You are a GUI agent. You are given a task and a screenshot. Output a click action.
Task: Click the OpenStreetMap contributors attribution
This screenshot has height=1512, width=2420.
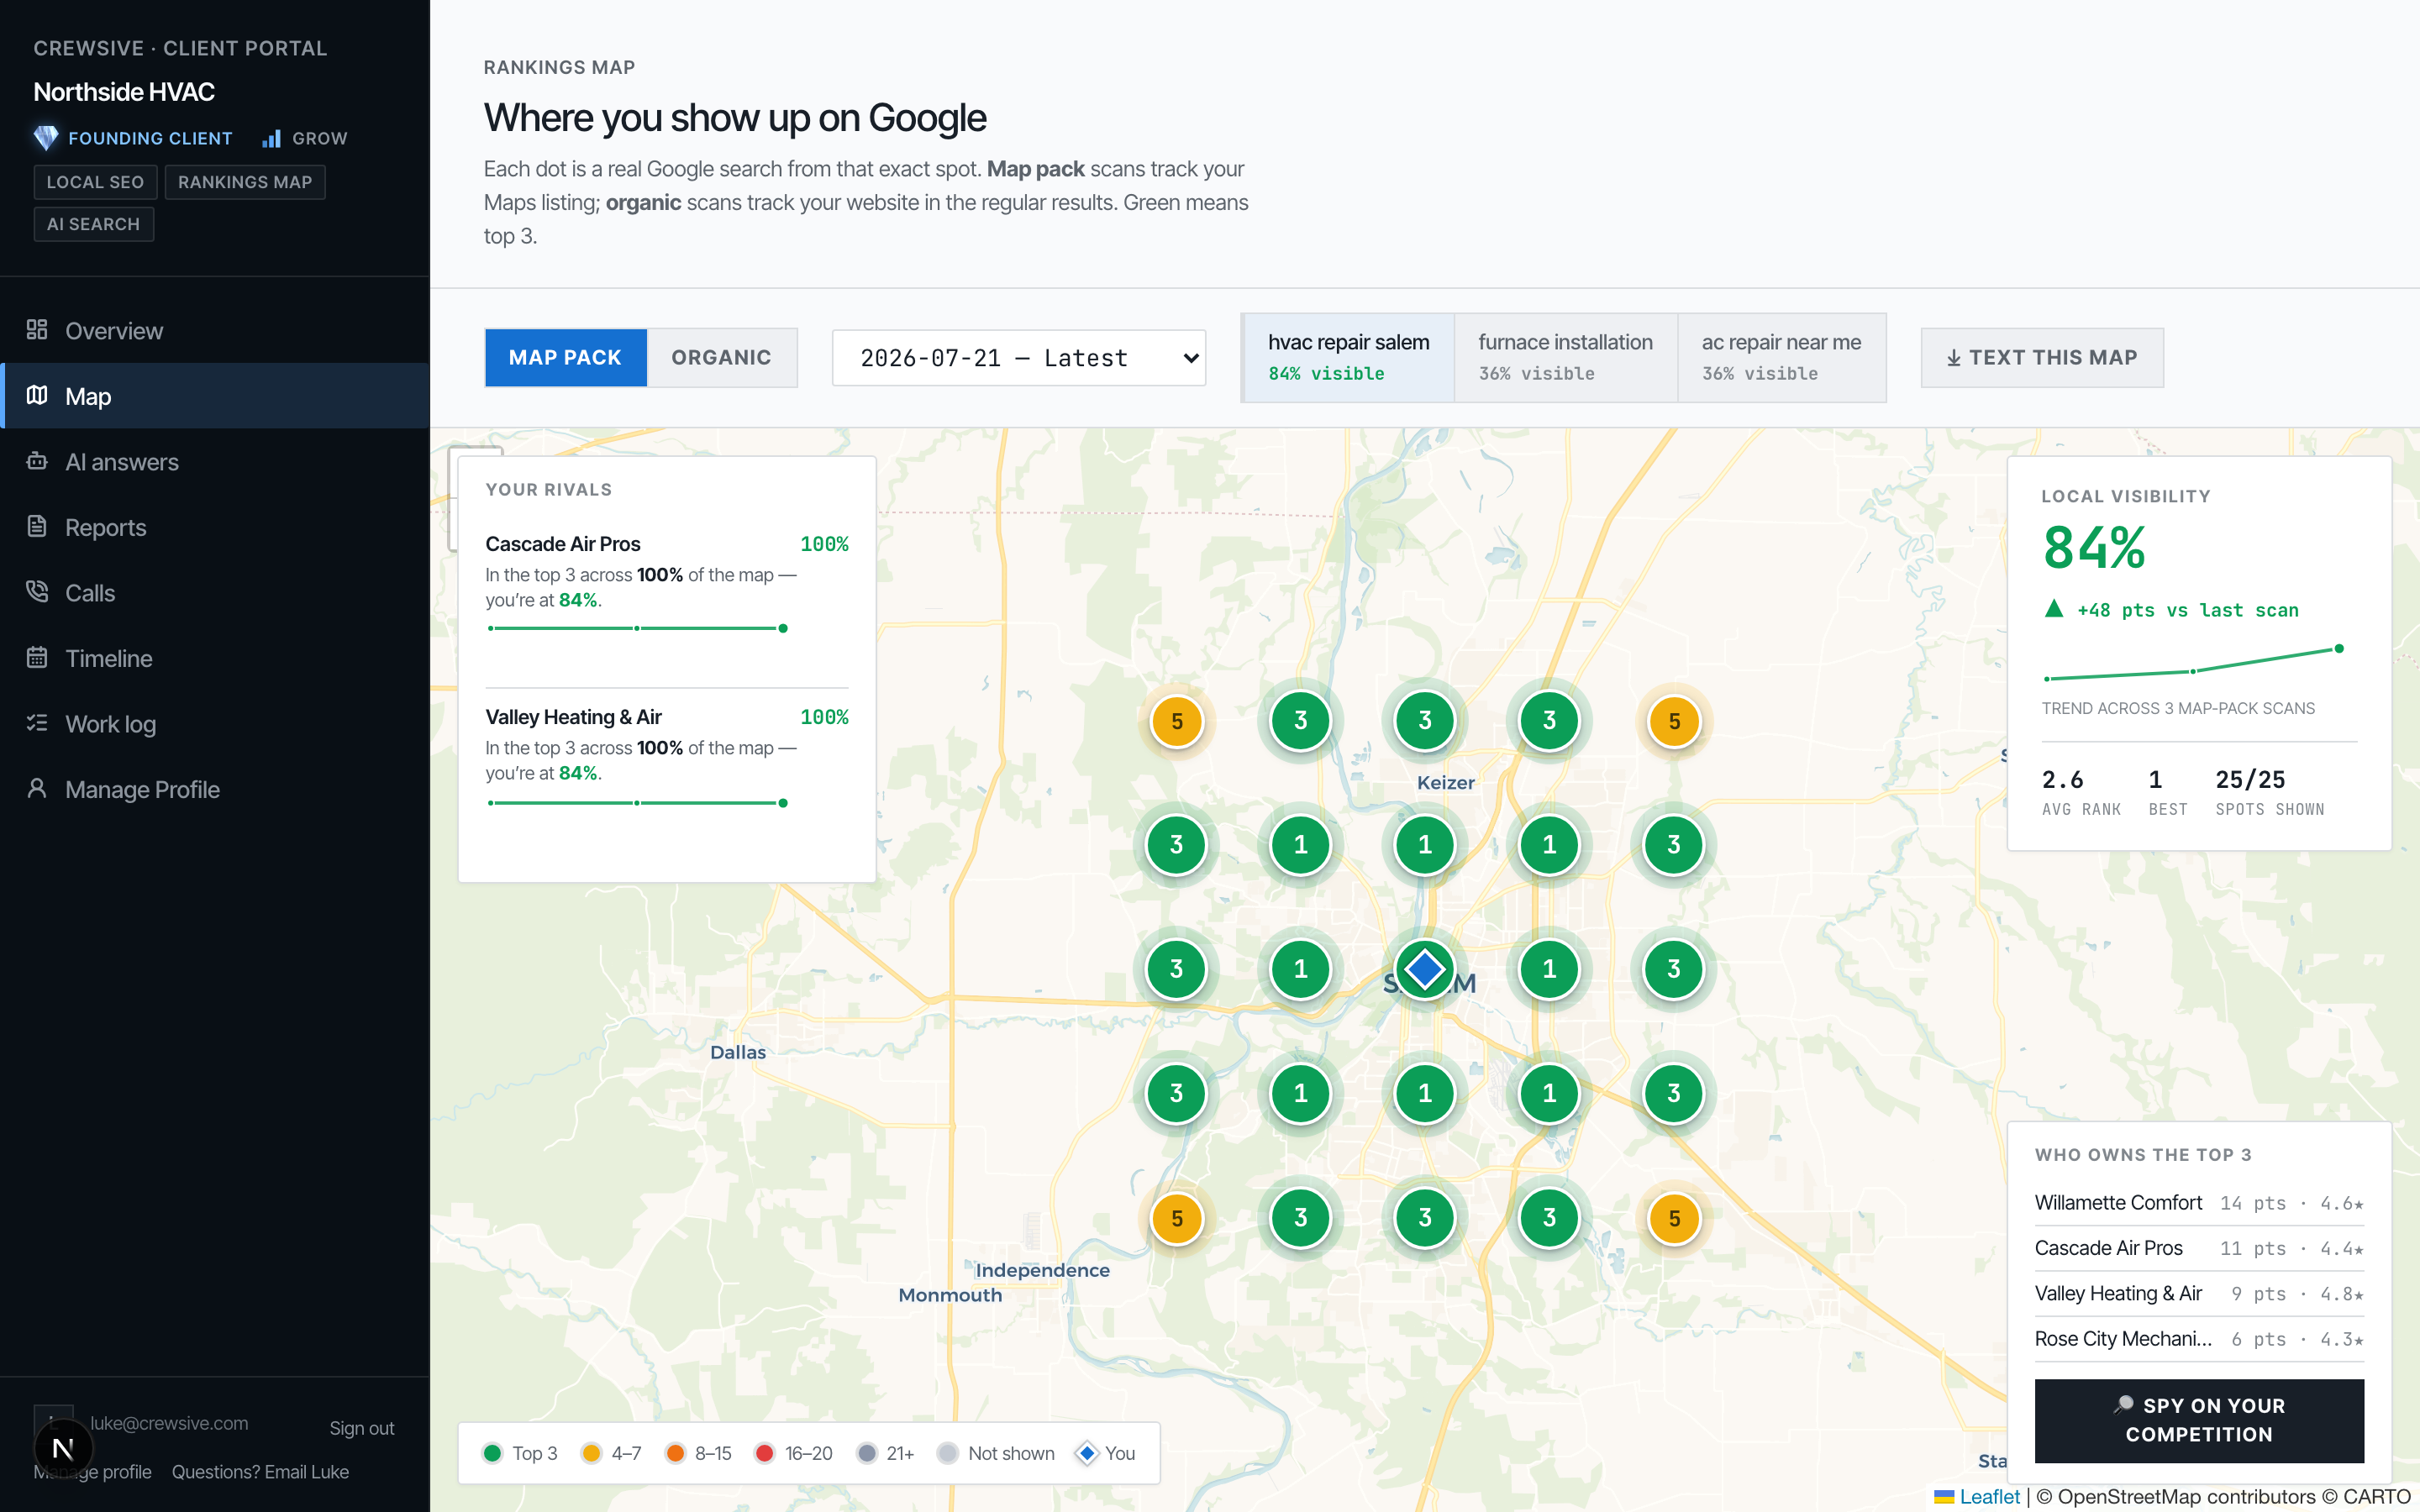tap(2175, 1497)
